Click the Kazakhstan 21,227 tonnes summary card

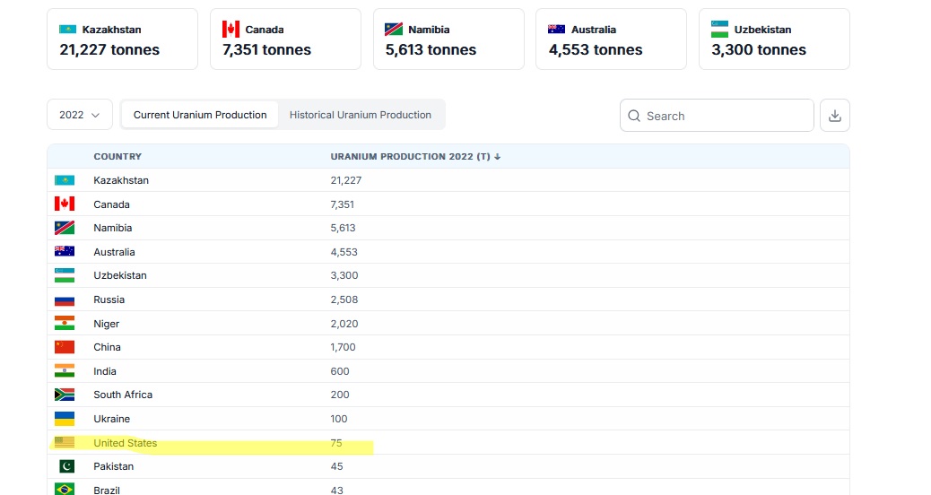[122, 39]
